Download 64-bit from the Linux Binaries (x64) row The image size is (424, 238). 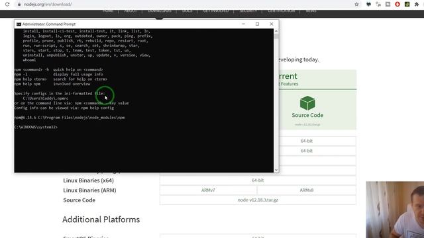[x=258, y=180]
